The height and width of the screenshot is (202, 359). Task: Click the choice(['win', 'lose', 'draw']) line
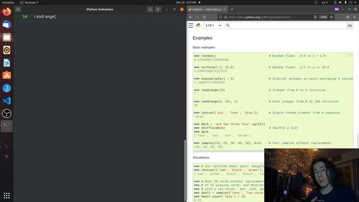pyautogui.click(x=225, y=113)
